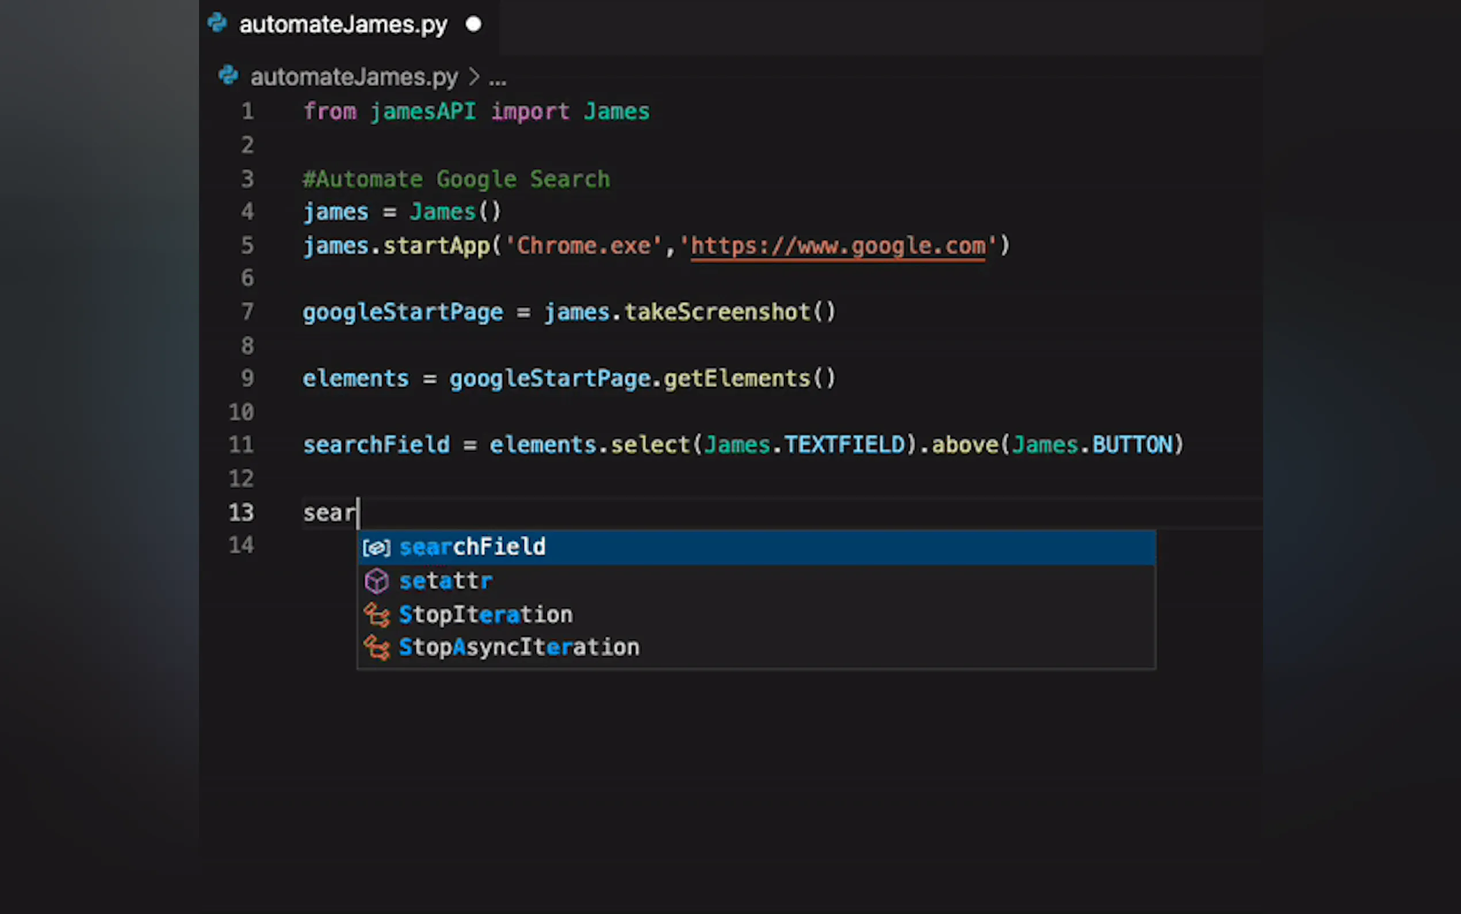Click on James.TEXTFIELD in line 11
This screenshot has height=914, width=1461.
click(x=804, y=445)
